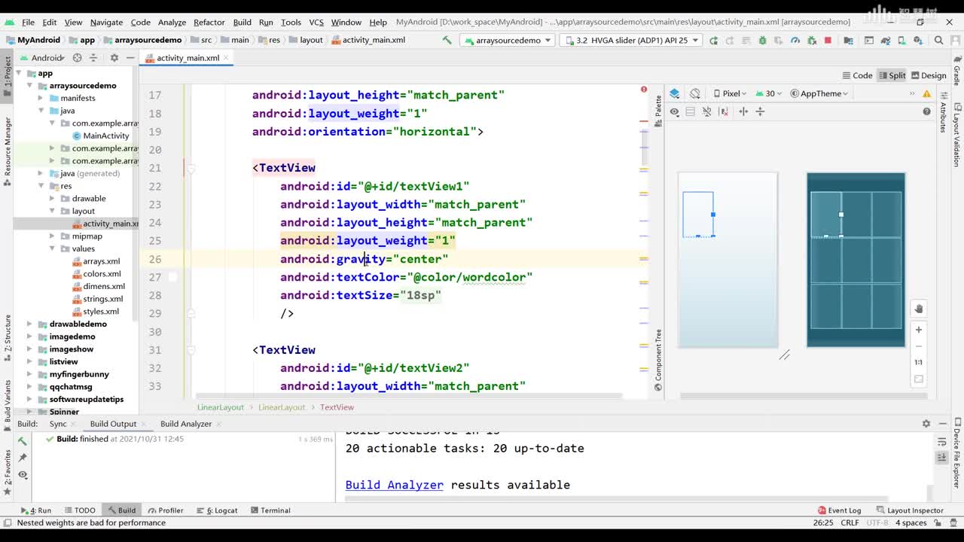The image size is (964, 542).
Task: Switch to Design view mode
Action: pyautogui.click(x=928, y=75)
